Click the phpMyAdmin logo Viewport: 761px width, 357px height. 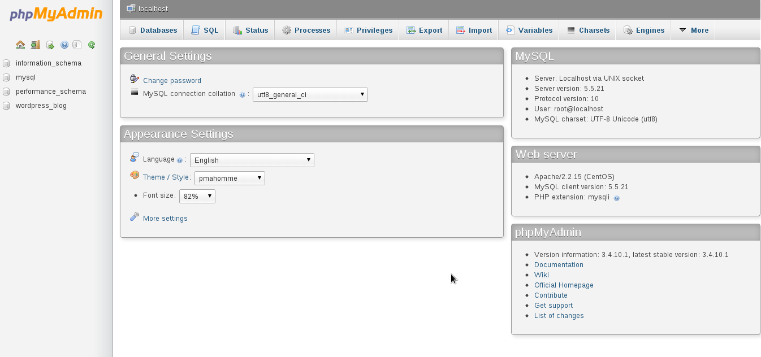(x=56, y=15)
